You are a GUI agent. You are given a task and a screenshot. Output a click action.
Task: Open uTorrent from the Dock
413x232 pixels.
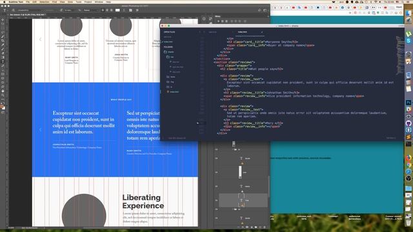pyautogui.click(x=408, y=34)
